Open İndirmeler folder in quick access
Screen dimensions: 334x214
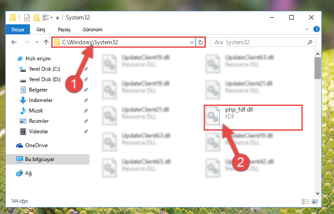(x=41, y=100)
